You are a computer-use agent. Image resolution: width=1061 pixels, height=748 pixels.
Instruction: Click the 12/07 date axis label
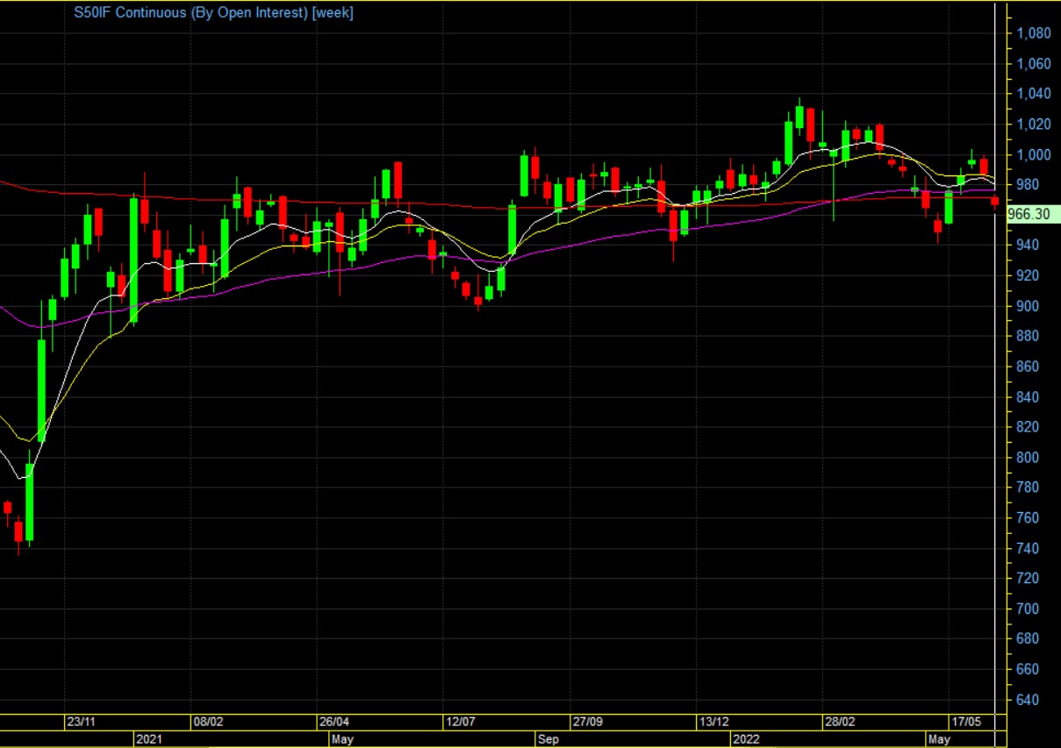[x=461, y=723]
